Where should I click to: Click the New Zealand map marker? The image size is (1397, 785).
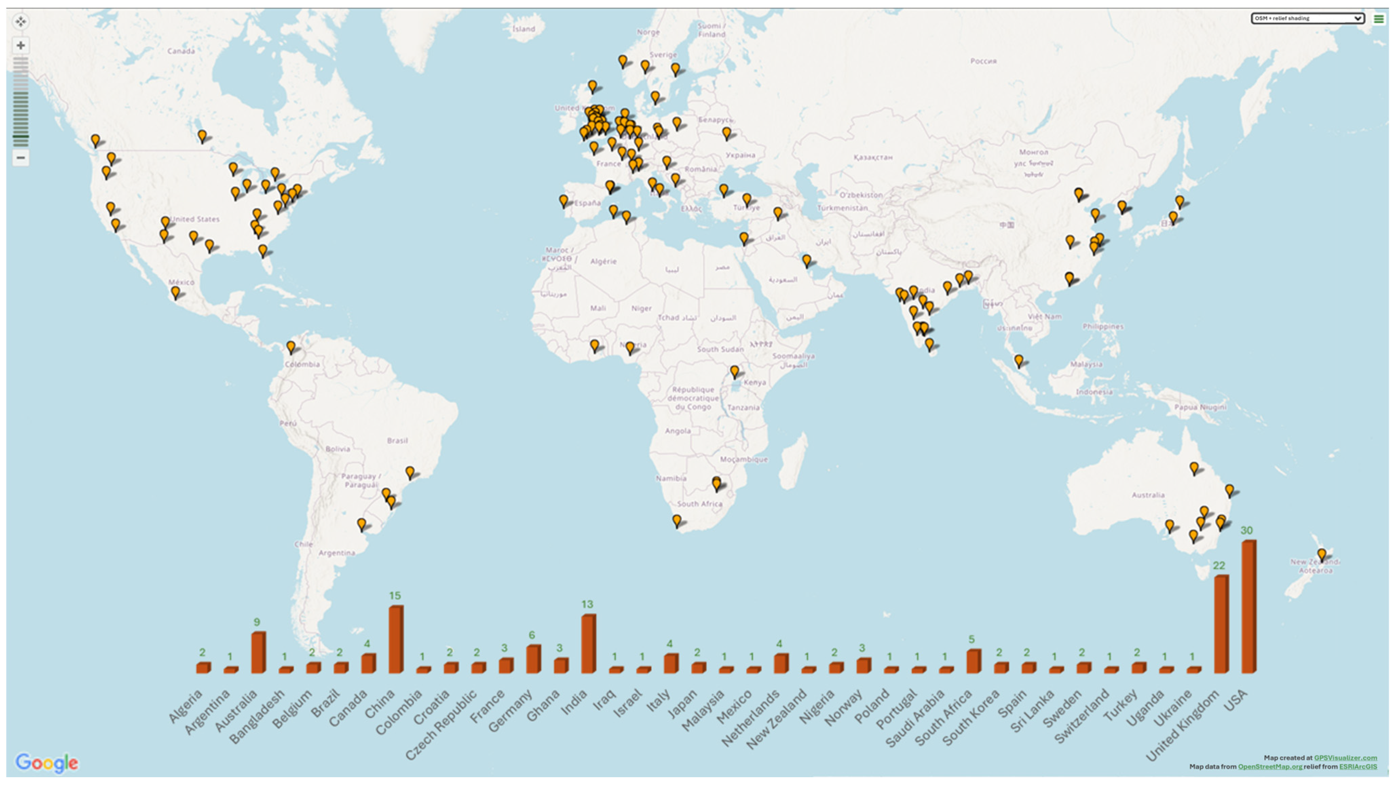(x=1322, y=554)
